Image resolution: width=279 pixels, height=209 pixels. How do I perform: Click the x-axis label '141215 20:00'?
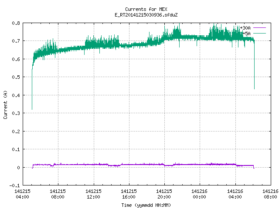pyautogui.click(x=164, y=194)
